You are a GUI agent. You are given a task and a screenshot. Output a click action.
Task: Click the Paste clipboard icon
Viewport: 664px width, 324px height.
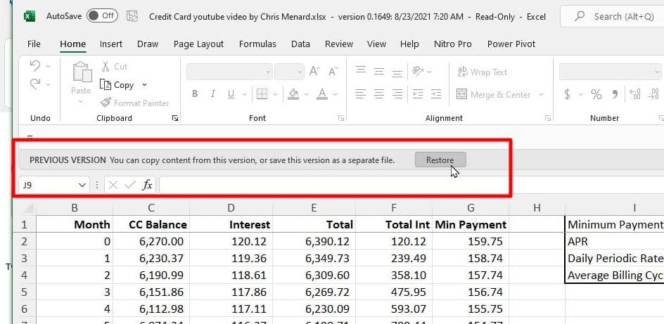coord(82,73)
